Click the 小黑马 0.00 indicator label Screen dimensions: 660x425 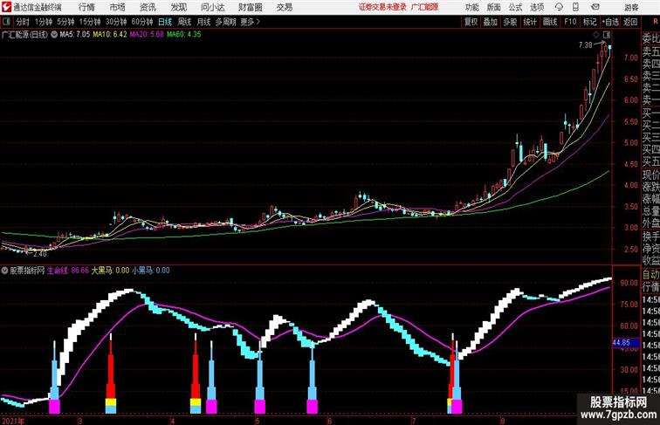click(x=151, y=271)
